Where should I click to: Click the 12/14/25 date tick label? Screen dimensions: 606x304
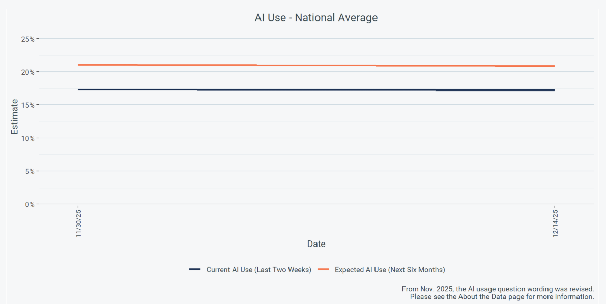pyautogui.click(x=555, y=223)
